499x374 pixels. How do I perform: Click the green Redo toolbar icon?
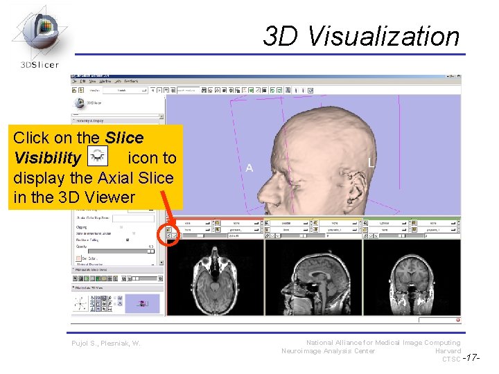click(x=279, y=90)
